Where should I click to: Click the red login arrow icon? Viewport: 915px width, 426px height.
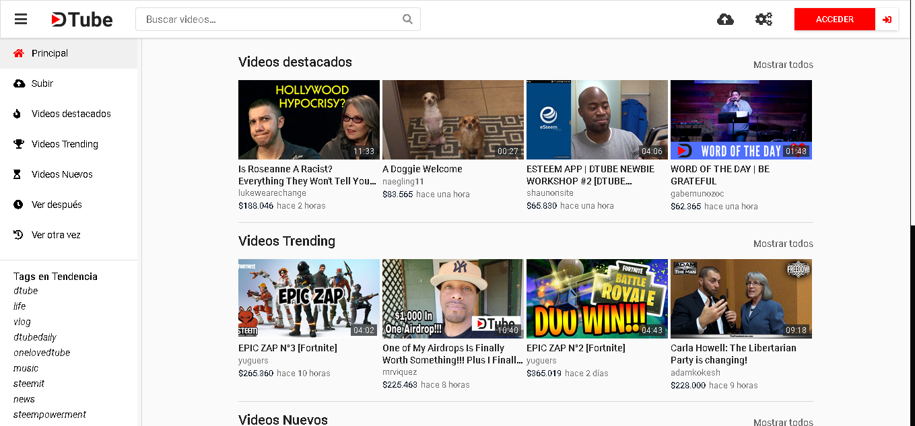[887, 20]
